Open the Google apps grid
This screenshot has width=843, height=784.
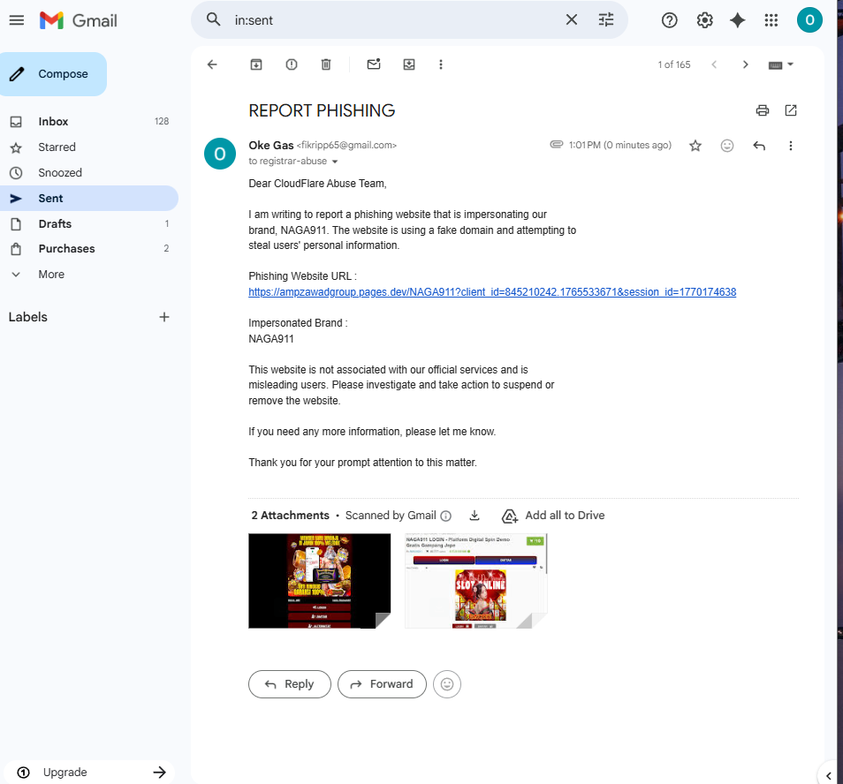(x=771, y=20)
